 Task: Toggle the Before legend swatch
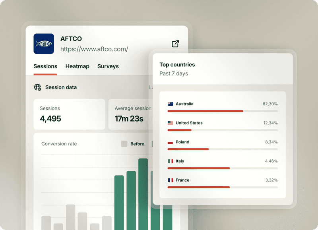(x=124, y=144)
